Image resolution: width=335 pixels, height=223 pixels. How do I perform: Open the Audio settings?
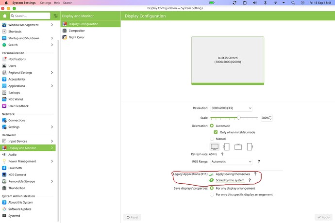(28, 155)
